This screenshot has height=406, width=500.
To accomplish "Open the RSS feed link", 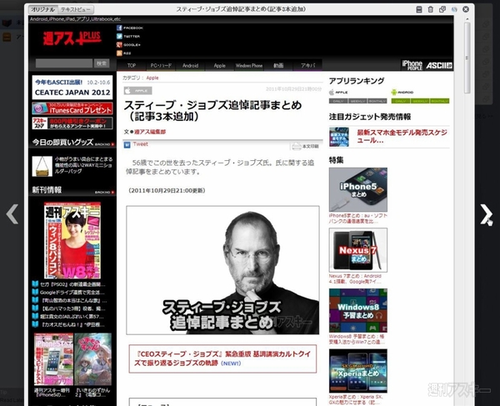I will 123,53.
